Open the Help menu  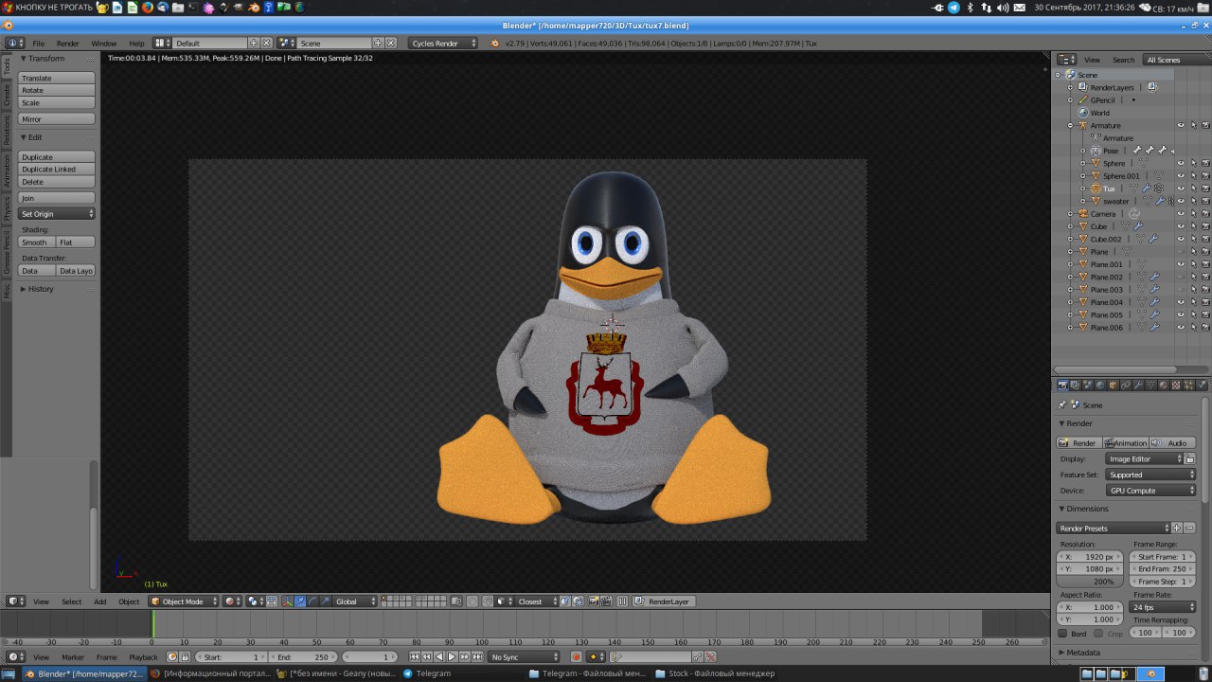tap(136, 44)
